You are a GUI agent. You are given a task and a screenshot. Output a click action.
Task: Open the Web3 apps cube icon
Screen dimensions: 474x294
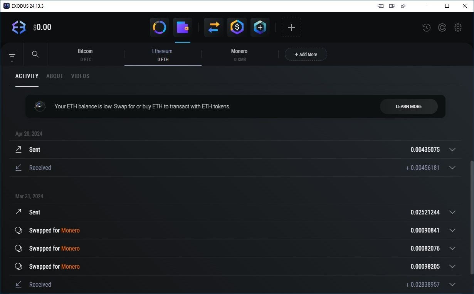pyautogui.click(x=260, y=27)
